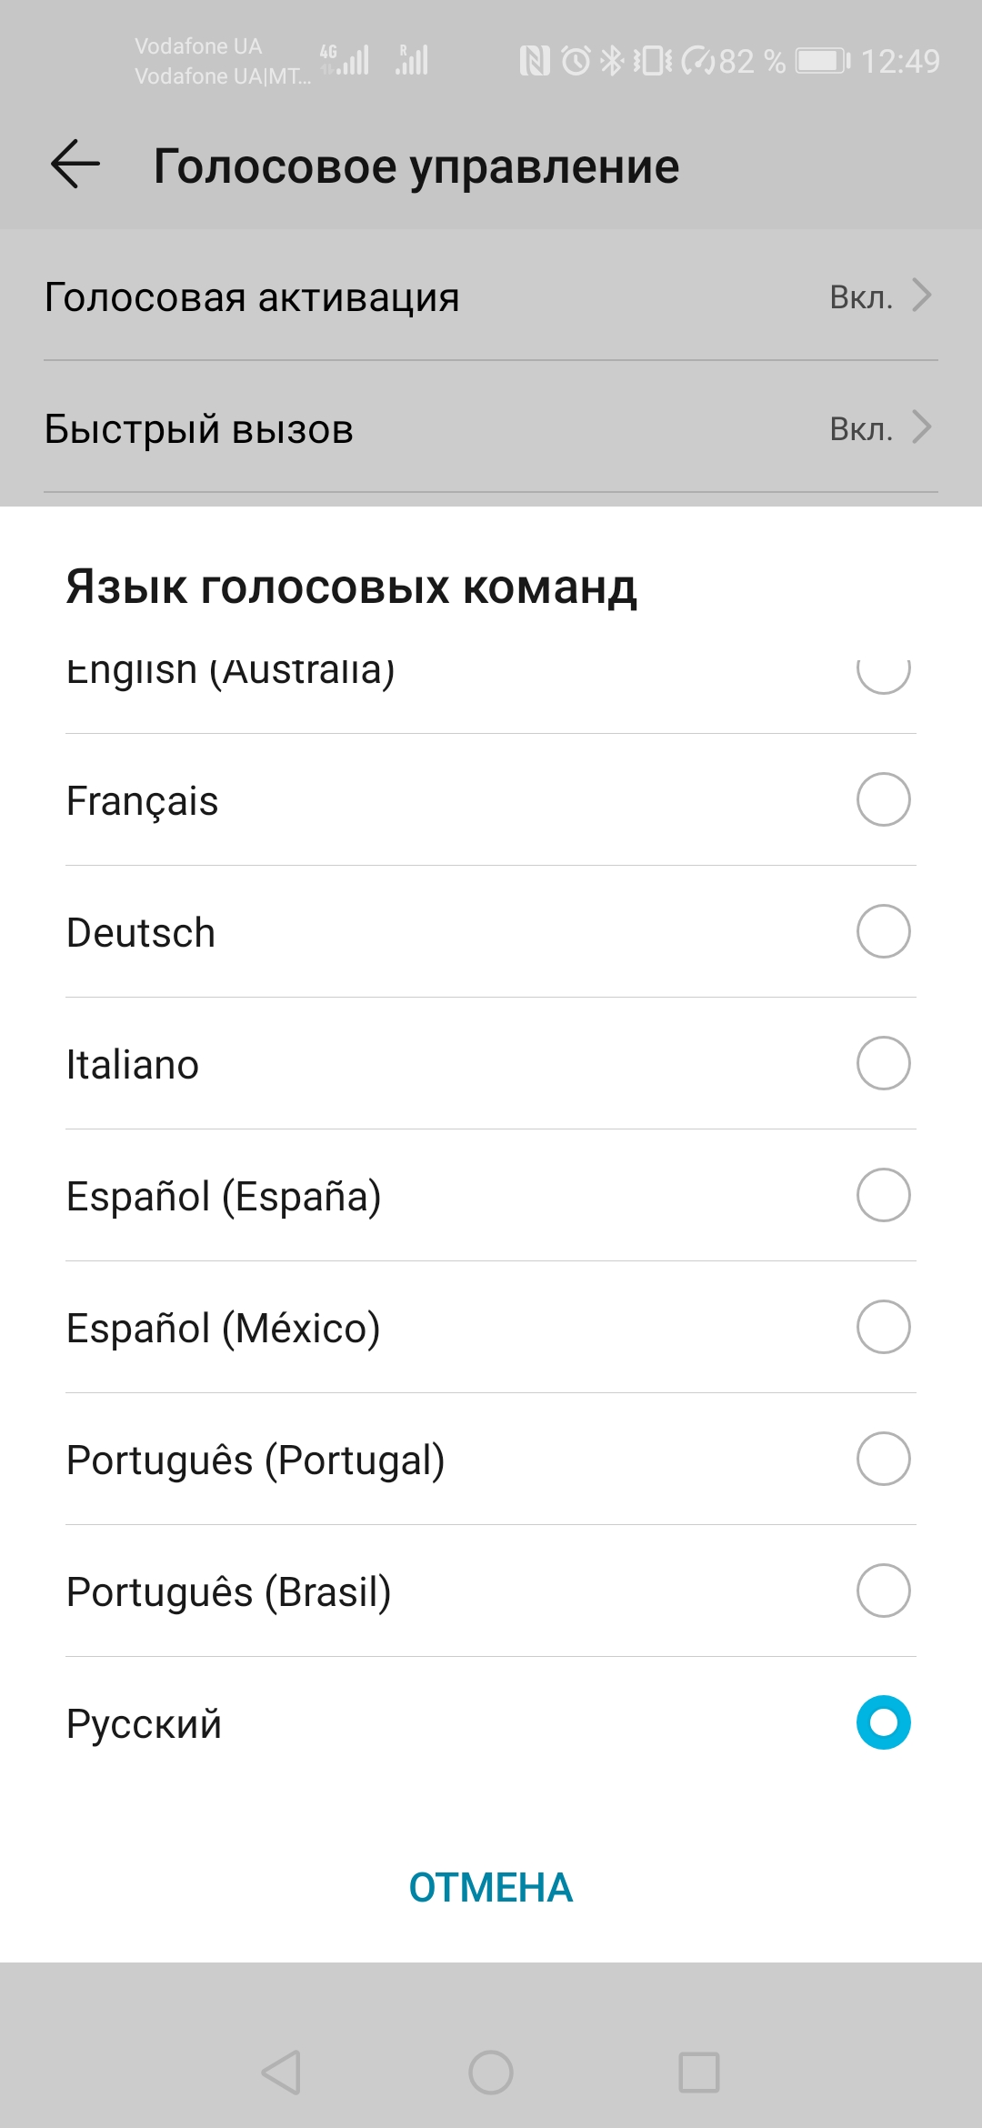Image resolution: width=982 pixels, height=2128 pixels.
Task: Select the Deutsch radio button
Action: [x=883, y=931]
